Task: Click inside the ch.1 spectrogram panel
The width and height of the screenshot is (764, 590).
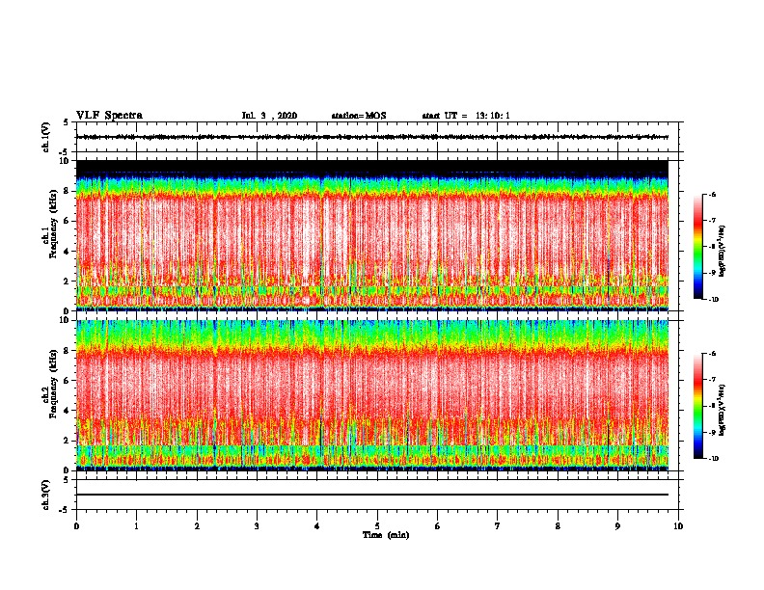Action: pos(372,235)
